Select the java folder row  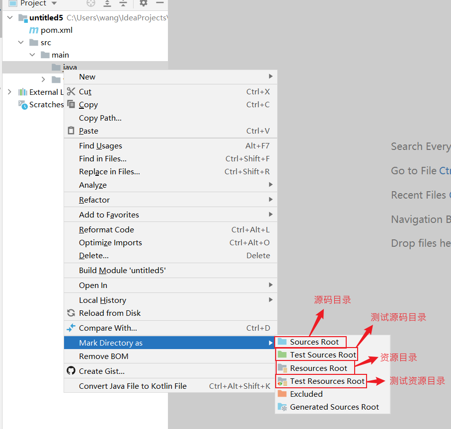pyautogui.click(x=85, y=67)
